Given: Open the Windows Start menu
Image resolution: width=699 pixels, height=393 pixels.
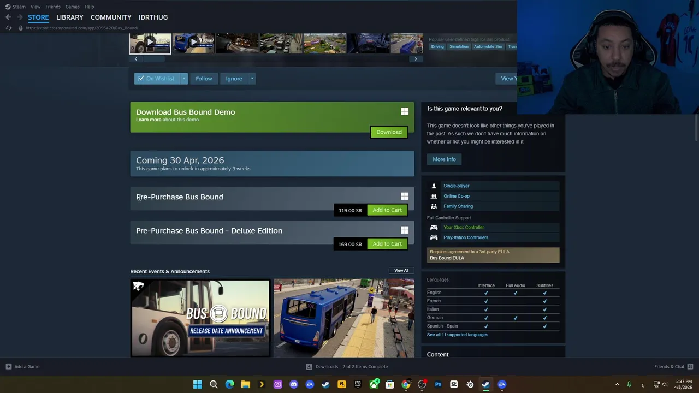Looking at the screenshot, I should pos(197,384).
